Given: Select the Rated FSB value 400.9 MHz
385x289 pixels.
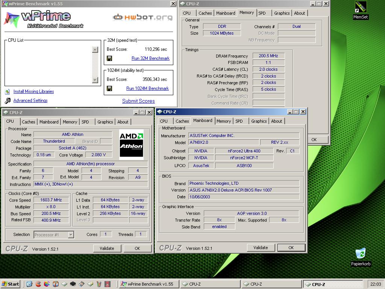Looking at the screenshot, I should pyautogui.click(x=51, y=220).
